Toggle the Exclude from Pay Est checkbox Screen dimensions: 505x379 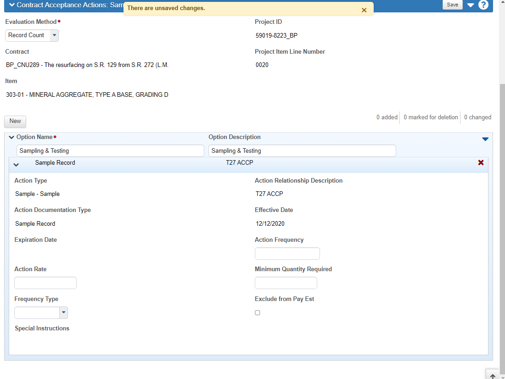coord(258,312)
